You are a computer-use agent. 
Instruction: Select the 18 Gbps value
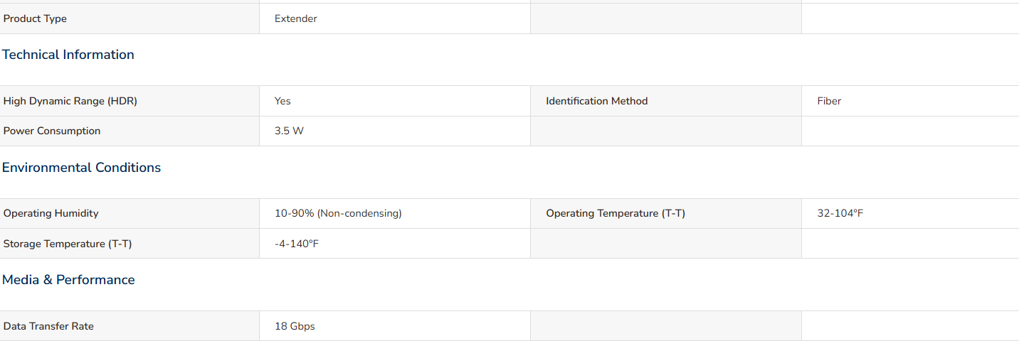(295, 326)
